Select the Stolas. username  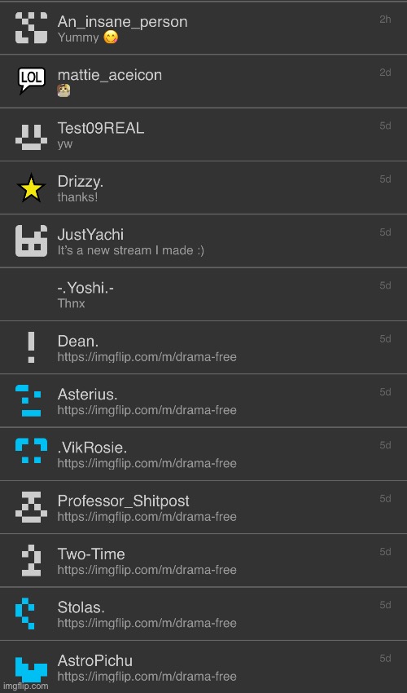81,607
